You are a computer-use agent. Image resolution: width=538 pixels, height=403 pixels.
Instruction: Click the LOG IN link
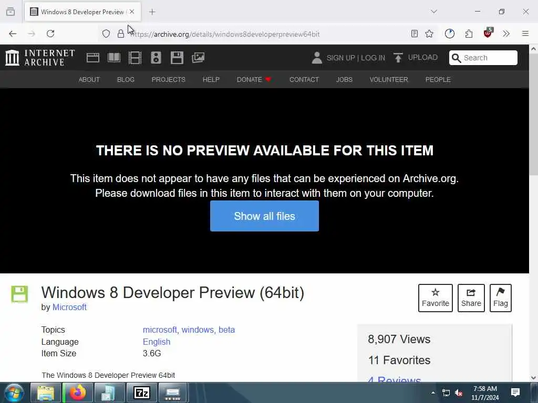[x=373, y=58]
